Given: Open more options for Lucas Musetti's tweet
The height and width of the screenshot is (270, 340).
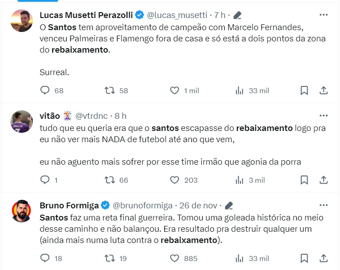Looking at the screenshot, I should pyautogui.click(x=323, y=15).
